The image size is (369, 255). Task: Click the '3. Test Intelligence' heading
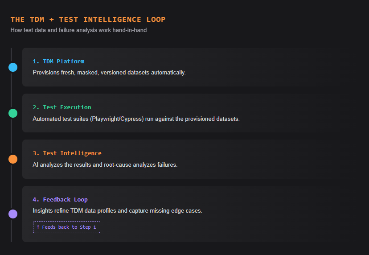[x=67, y=153]
